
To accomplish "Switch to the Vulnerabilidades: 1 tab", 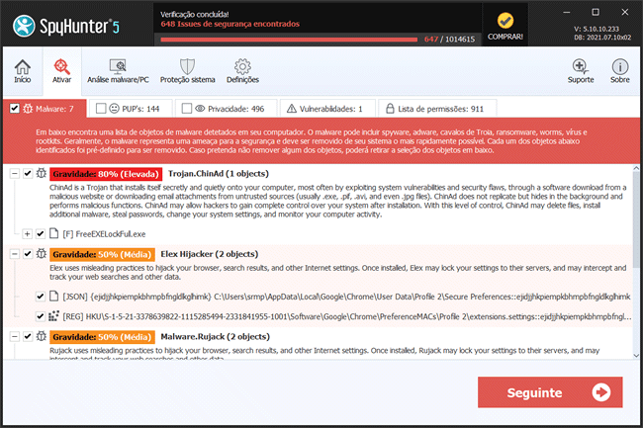I will [x=327, y=109].
